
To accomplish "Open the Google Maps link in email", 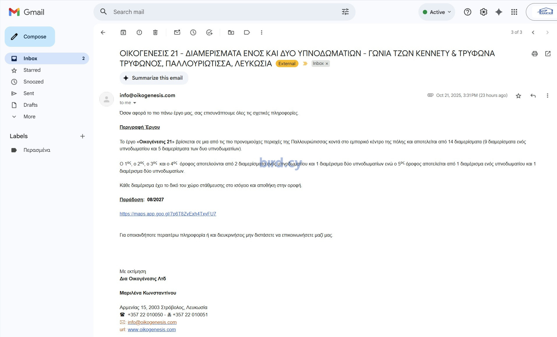I will click(x=168, y=214).
